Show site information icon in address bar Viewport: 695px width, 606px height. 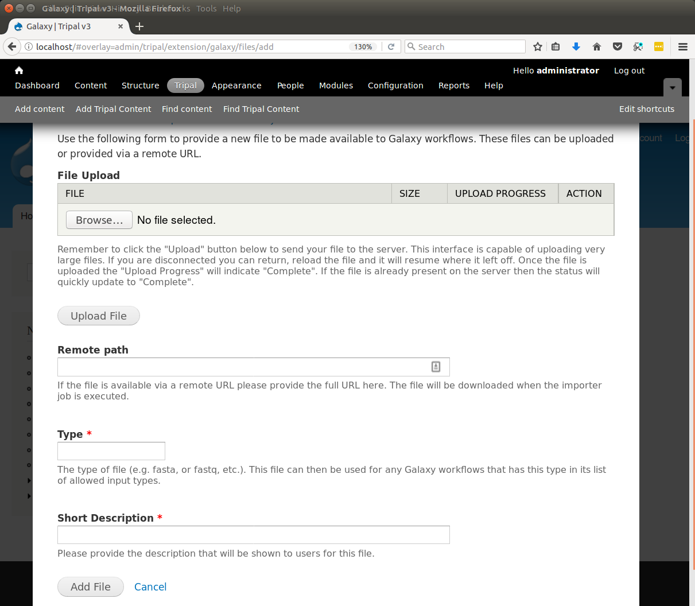pos(28,46)
